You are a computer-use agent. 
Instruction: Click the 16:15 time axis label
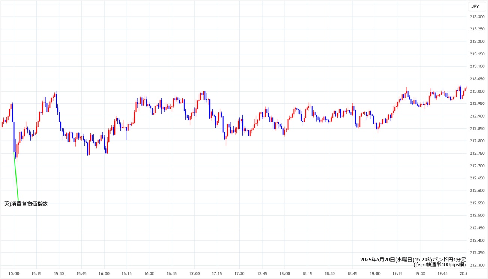127,273
